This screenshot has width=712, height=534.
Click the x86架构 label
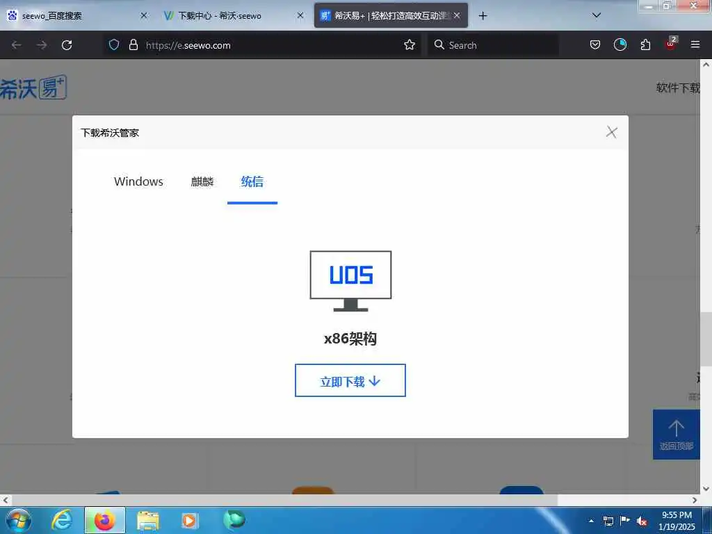pos(350,339)
